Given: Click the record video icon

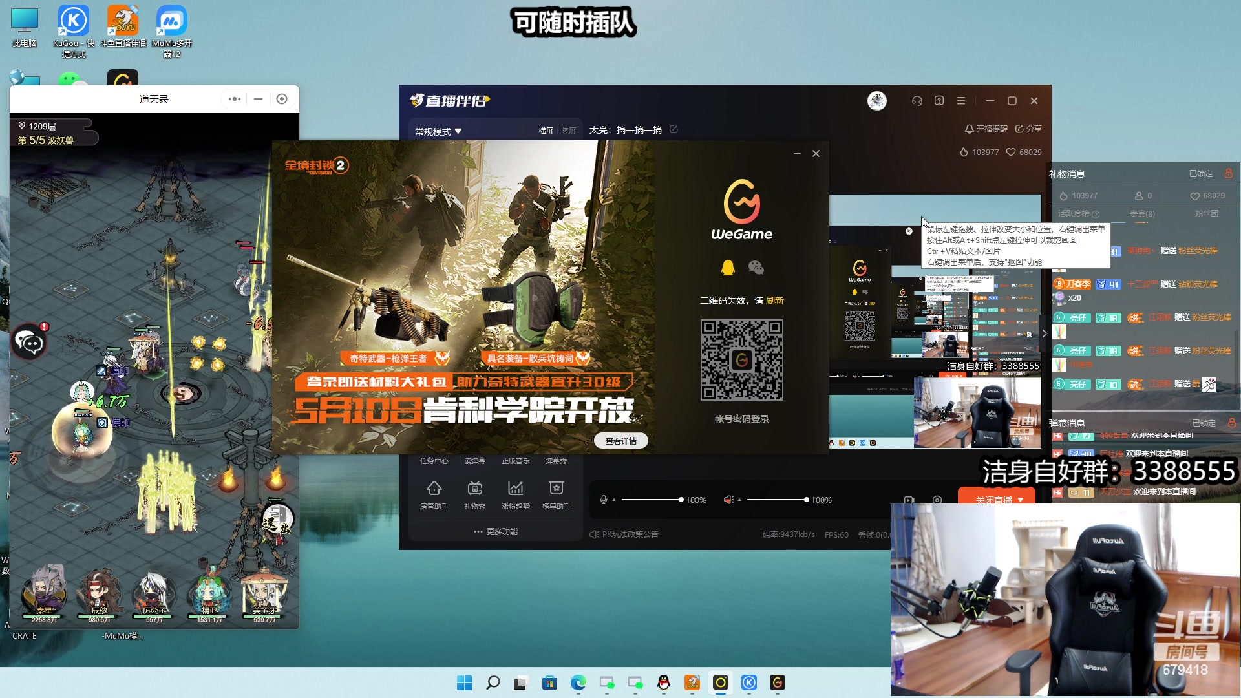Looking at the screenshot, I should (909, 500).
